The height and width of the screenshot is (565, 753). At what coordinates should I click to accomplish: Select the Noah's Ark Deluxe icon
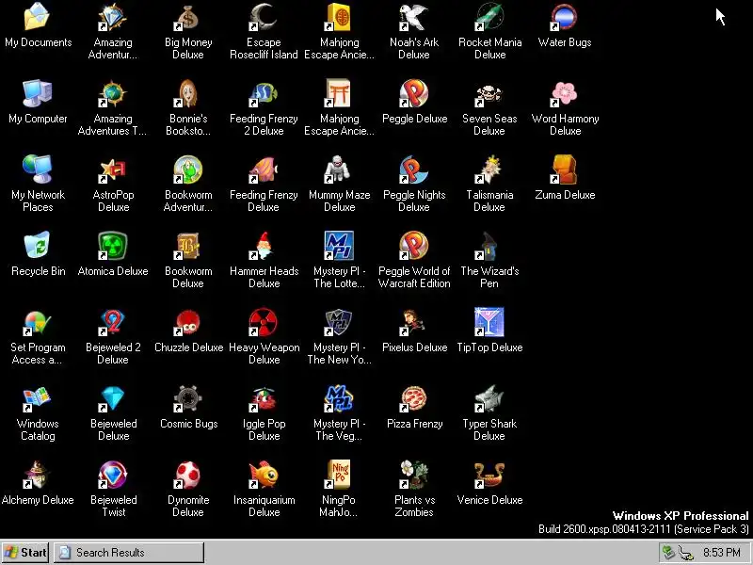(x=414, y=17)
